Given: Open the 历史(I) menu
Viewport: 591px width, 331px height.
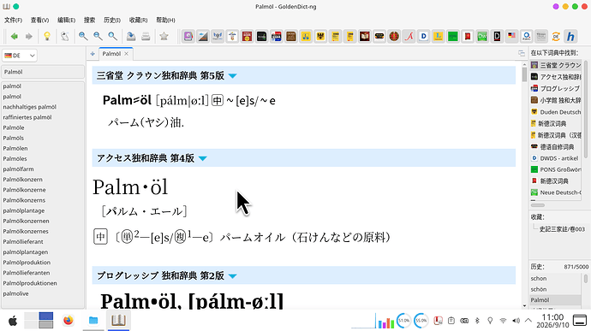Looking at the screenshot, I should pyautogui.click(x=112, y=20).
